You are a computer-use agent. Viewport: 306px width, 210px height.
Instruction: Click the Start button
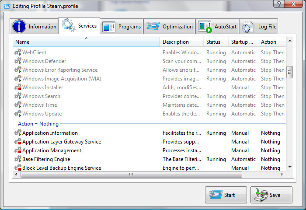click(x=226, y=195)
